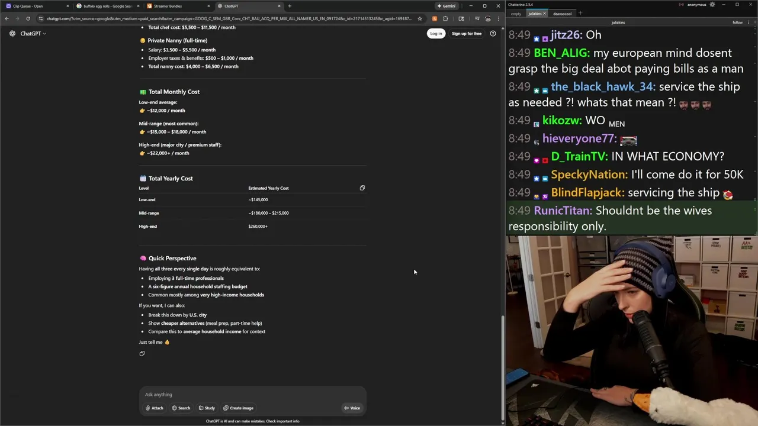758x426 pixels.
Task: Click follow in juliakins split header
Action: click(737, 22)
